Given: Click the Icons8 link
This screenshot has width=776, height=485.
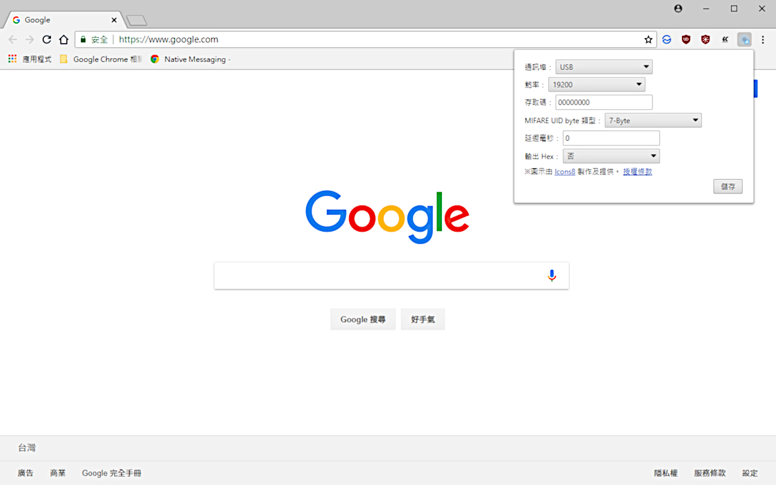Looking at the screenshot, I should pos(565,172).
